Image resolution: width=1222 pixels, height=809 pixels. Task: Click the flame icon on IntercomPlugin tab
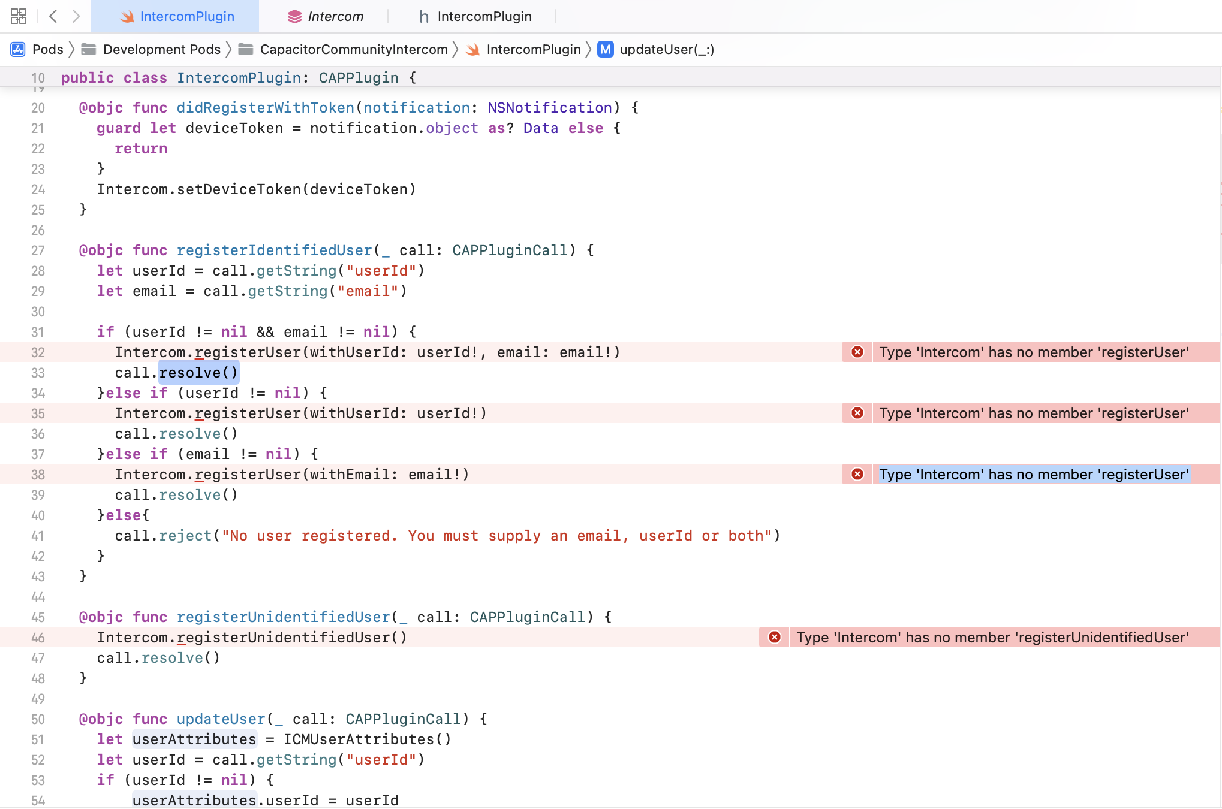click(x=127, y=16)
